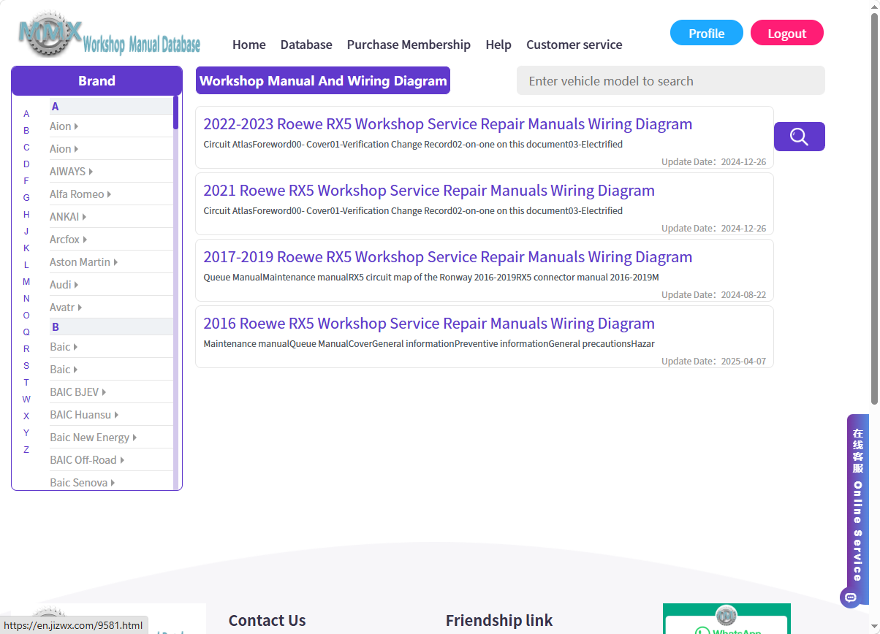Open 2021 Roewe RX5 manual link
This screenshot has height=634, width=880.
pos(429,190)
